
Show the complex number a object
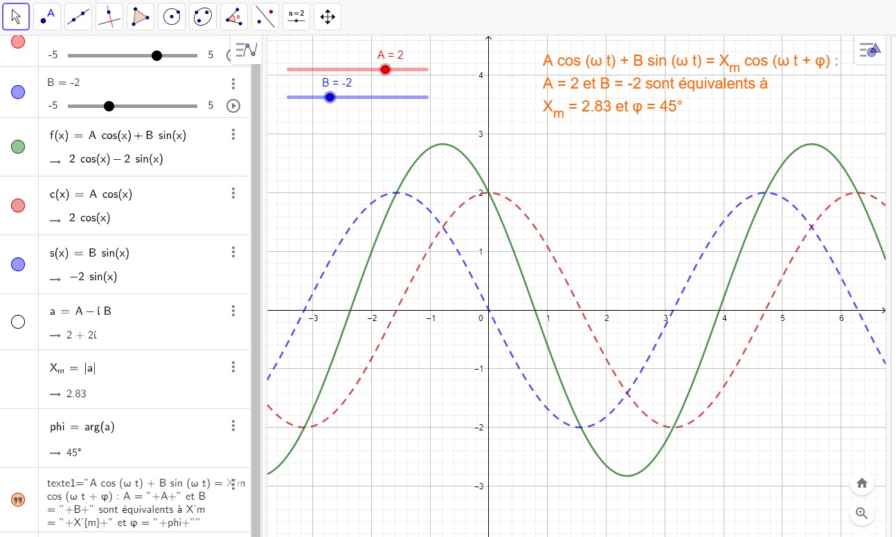click(x=19, y=322)
